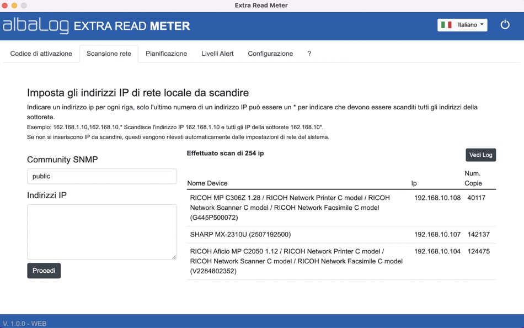Switch to the Pianificazione tab

(166, 54)
